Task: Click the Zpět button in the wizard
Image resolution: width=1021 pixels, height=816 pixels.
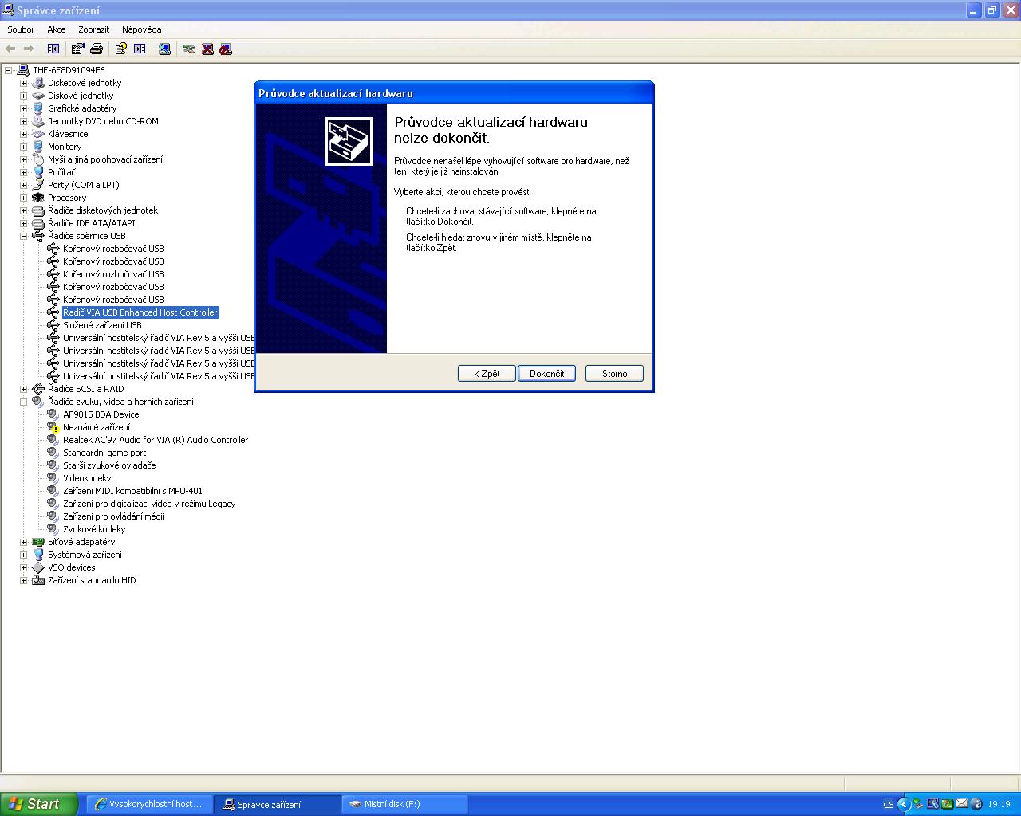Action: (x=487, y=373)
